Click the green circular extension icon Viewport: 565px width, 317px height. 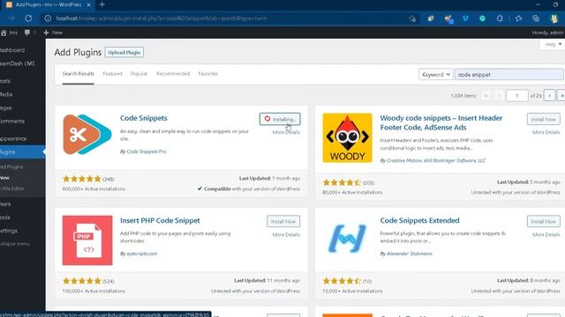(483, 18)
